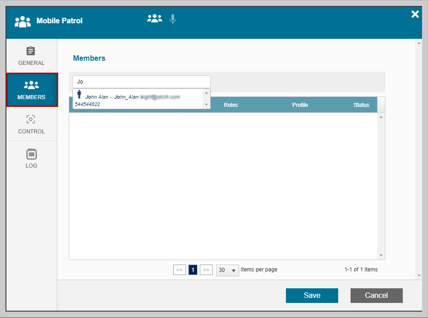The image size is (428, 318).
Task: Go to next page of members
Action: pyautogui.click(x=206, y=270)
